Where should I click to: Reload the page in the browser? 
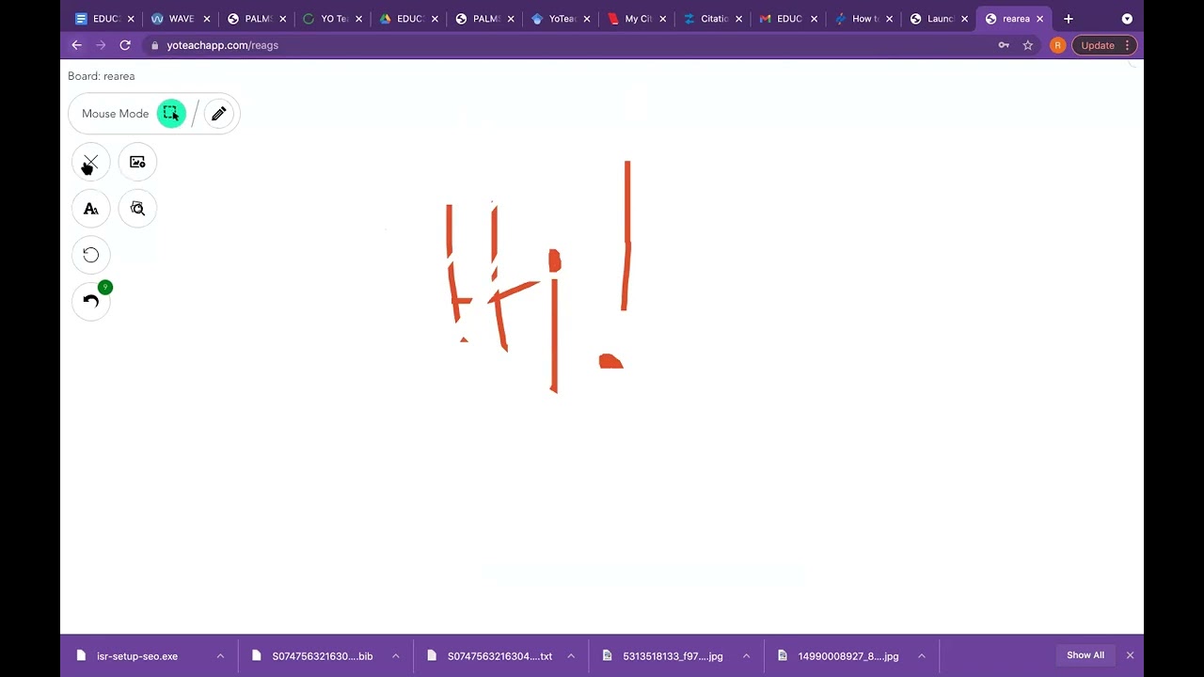pyautogui.click(x=125, y=45)
